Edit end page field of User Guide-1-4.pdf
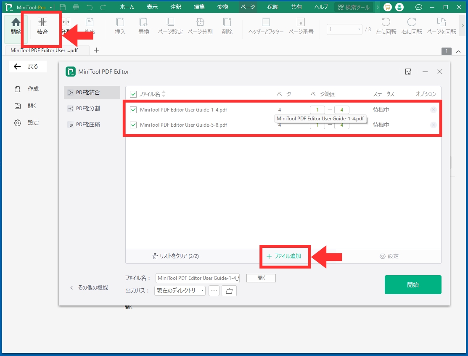Screen dimensions: 468x356 click(342, 110)
